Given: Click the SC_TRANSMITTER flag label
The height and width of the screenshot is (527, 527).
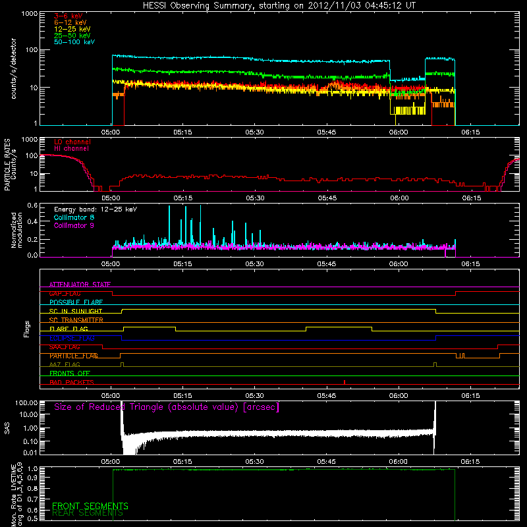Looking at the screenshot, I should (76, 320).
